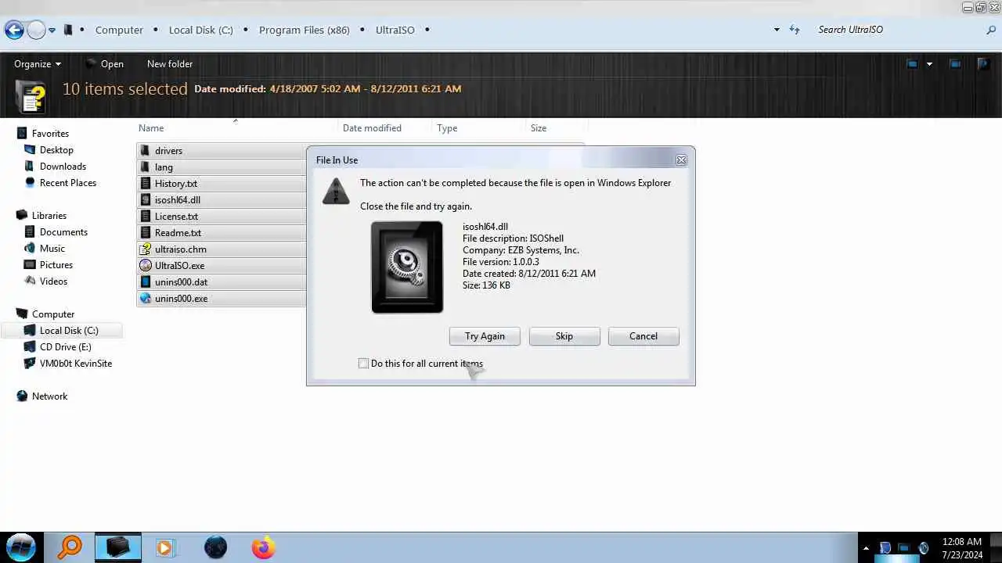Select ultraiso.chm help file icon

[146, 249]
